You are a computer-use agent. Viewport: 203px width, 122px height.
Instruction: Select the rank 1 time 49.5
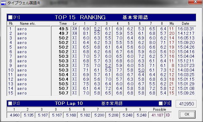coord(63,29)
